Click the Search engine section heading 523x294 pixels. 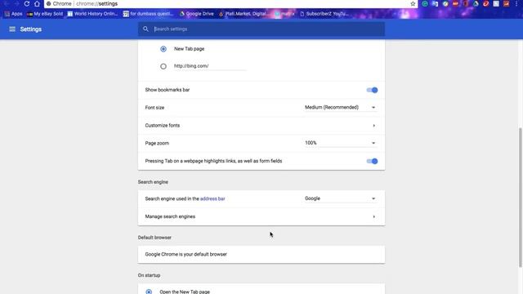tap(153, 182)
